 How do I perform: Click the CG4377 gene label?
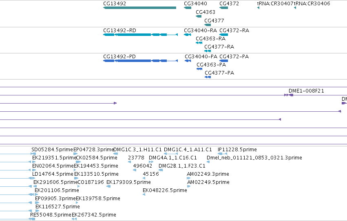pyautogui.click(x=214, y=20)
